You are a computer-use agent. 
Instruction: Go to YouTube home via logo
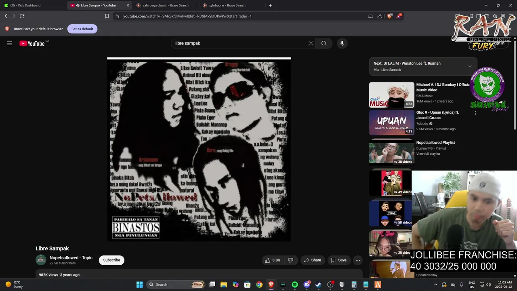click(32, 43)
